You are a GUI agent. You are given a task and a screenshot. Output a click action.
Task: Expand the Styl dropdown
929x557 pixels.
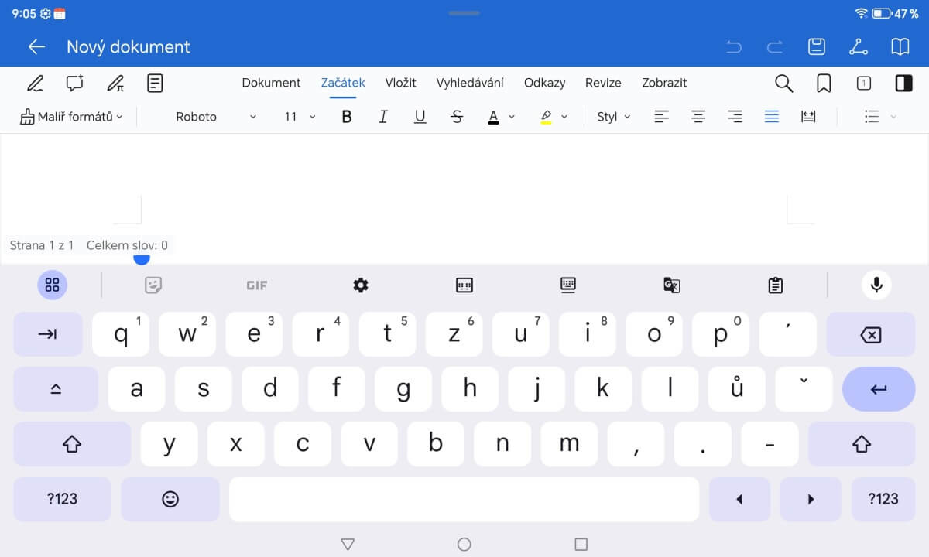click(x=613, y=117)
